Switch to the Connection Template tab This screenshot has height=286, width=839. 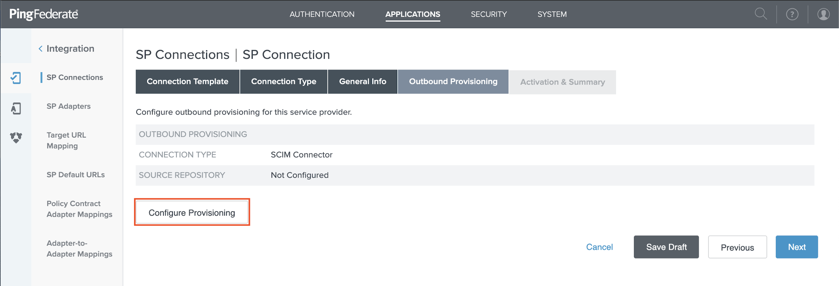187,82
